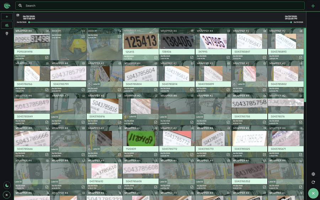Image resolution: width=320 pixels, height=200 pixels.
Task: Open the S043785608 label image
Action: pos(140,169)
